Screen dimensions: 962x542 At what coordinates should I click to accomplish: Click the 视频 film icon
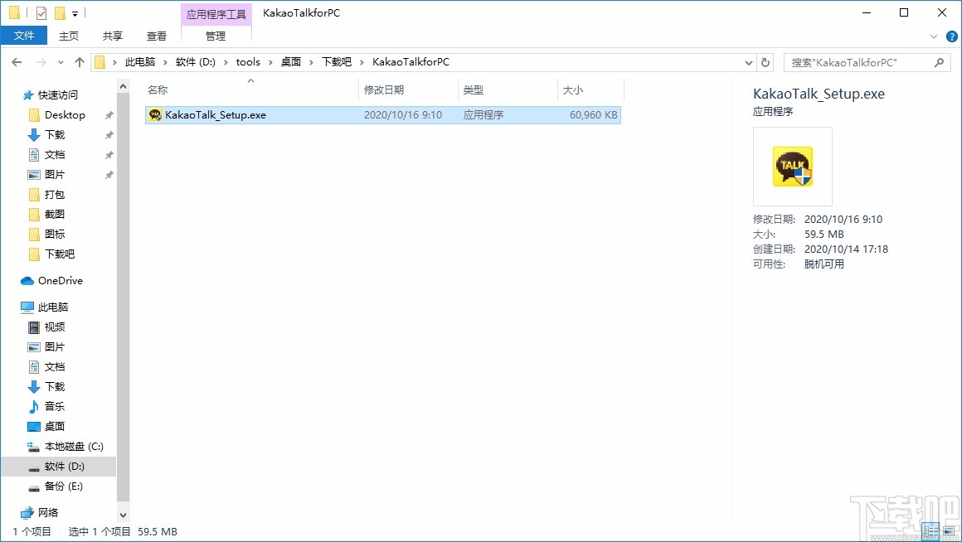34,327
